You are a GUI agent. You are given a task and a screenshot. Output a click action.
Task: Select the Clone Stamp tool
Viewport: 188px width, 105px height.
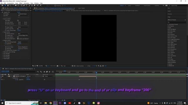tap(32, 6)
